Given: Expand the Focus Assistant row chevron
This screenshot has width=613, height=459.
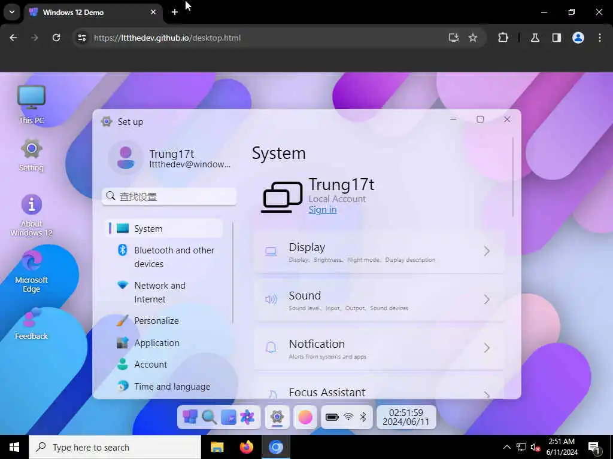Looking at the screenshot, I should (487, 394).
